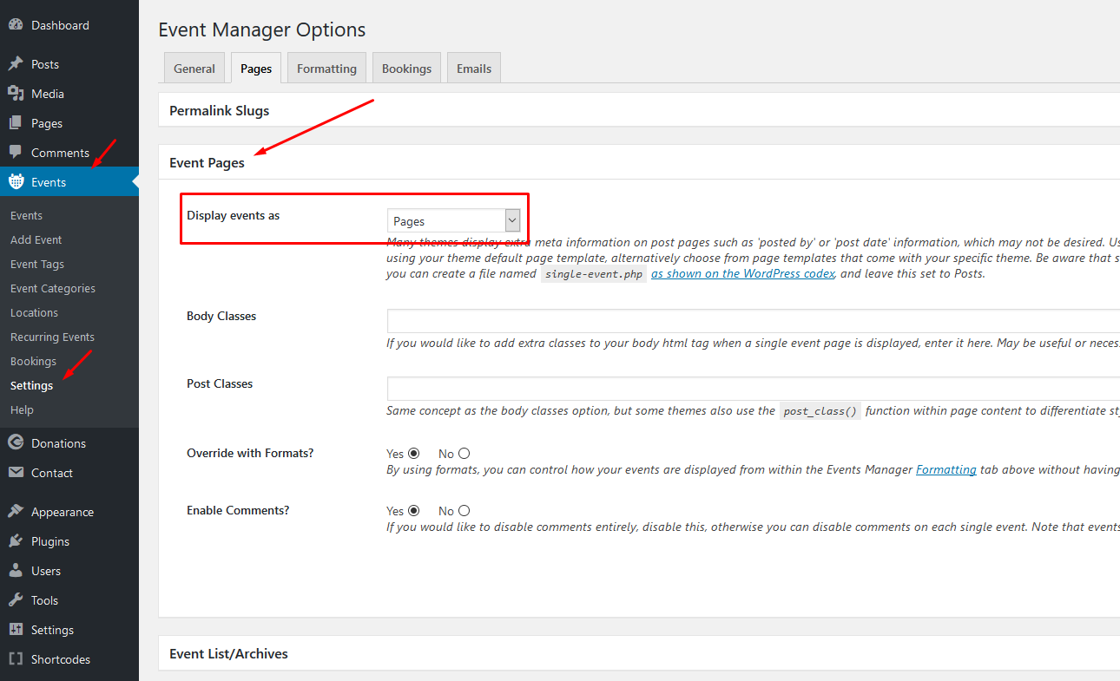This screenshot has width=1120, height=681.
Task: Open the Bookings settings tab
Action: point(405,68)
